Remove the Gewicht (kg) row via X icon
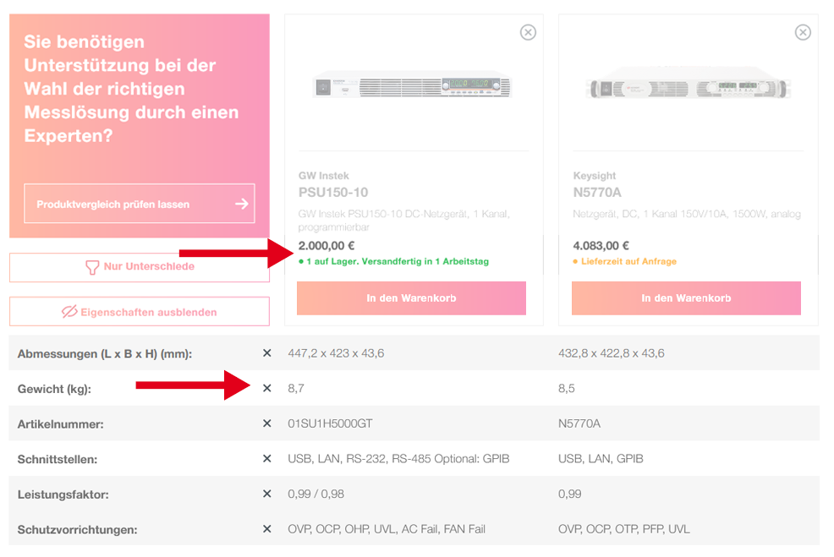The image size is (834, 557). pyautogui.click(x=267, y=388)
